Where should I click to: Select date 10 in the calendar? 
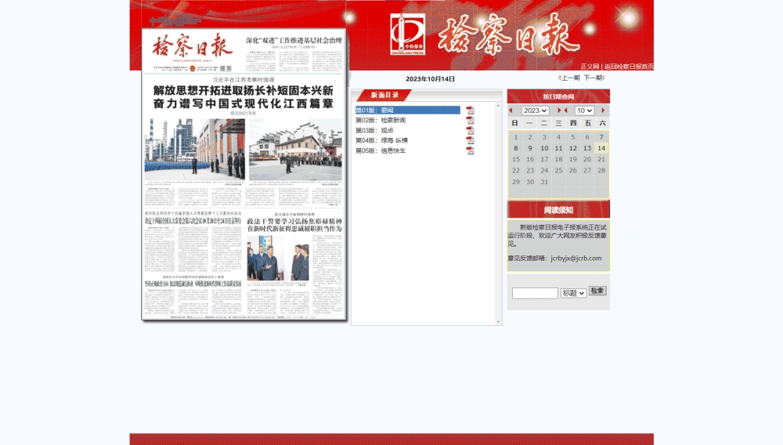tap(544, 148)
